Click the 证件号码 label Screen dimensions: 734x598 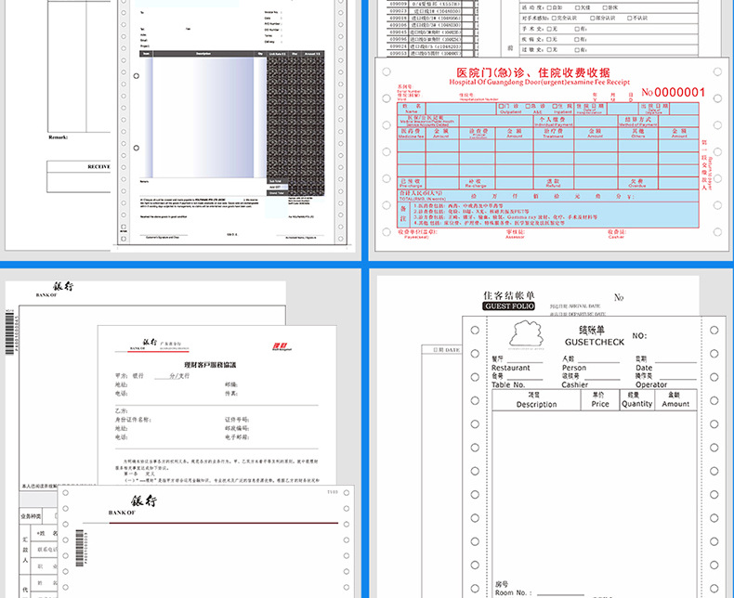(237, 420)
